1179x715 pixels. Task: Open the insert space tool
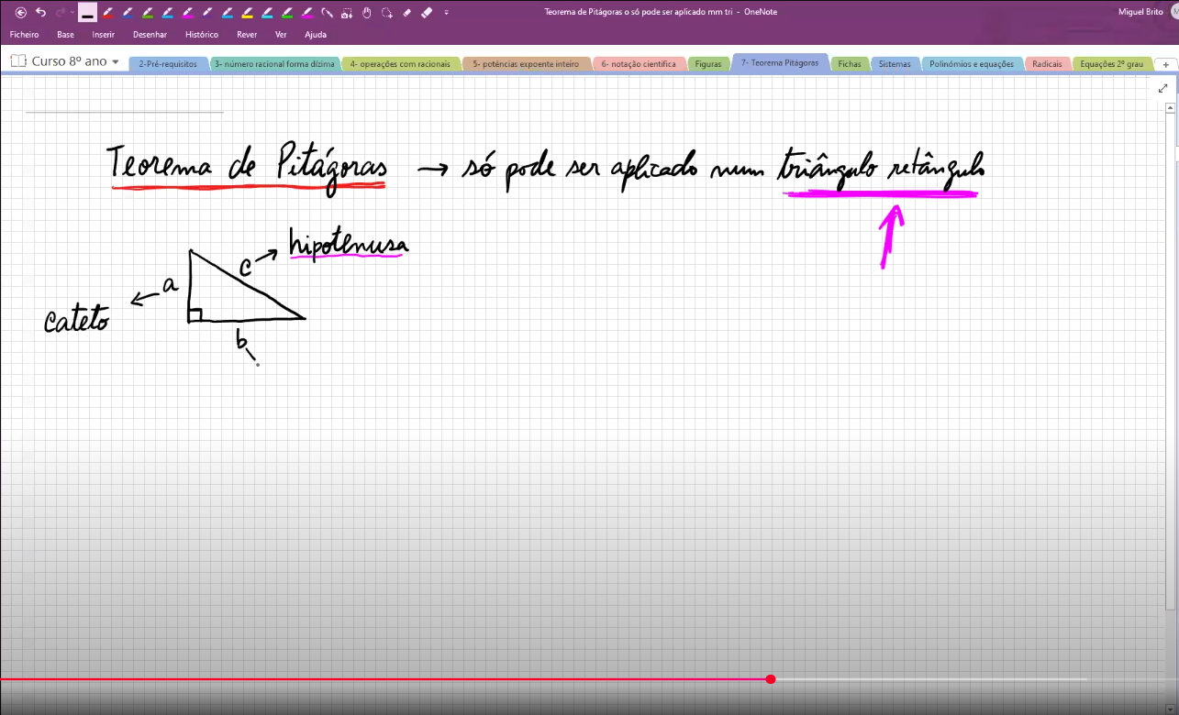tap(346, 13)
